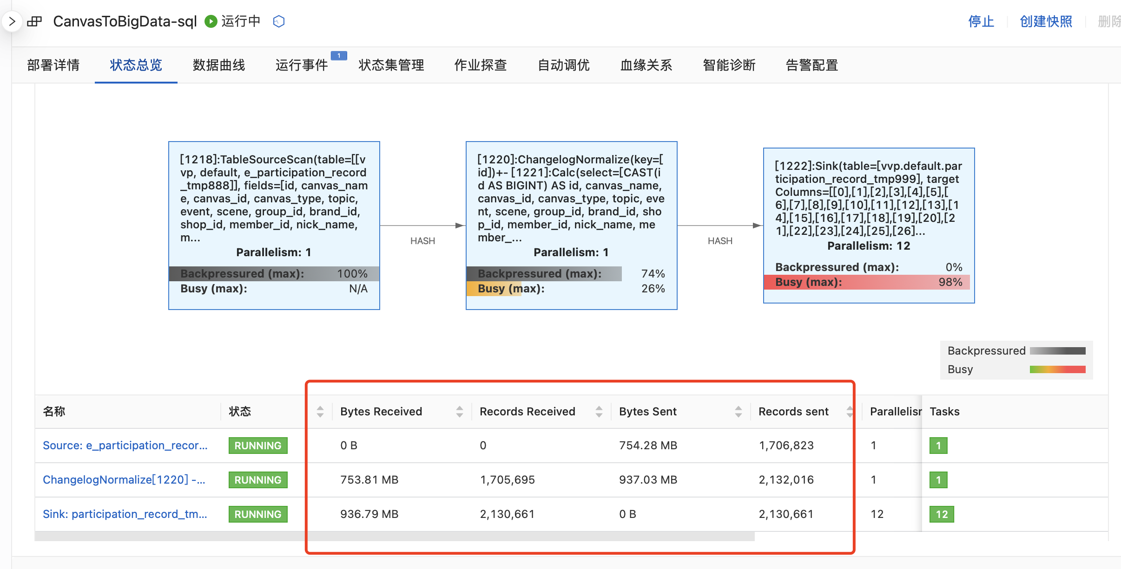The image size is (1121, 569).
Task: Click the badge on the 运行事件 tab
Action: (x=339, y=56)
